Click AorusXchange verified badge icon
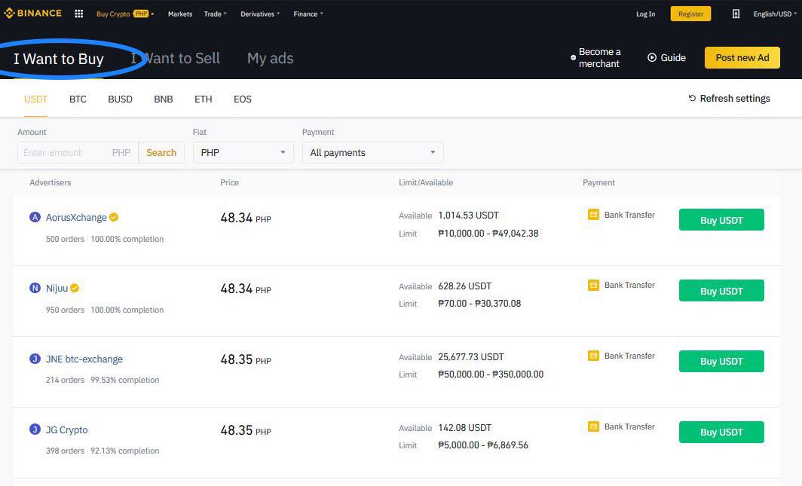802x486 pixels. pos(114,217)
